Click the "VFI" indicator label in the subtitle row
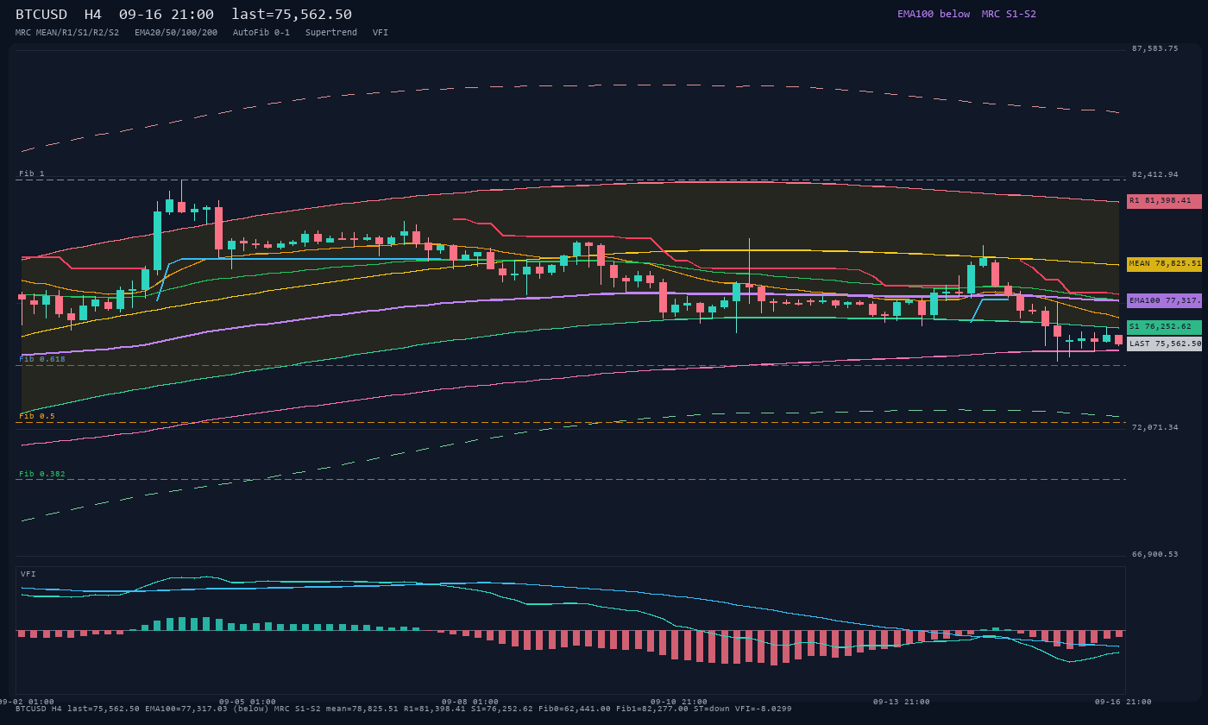The image size is (1208, 725). [381, 33]
